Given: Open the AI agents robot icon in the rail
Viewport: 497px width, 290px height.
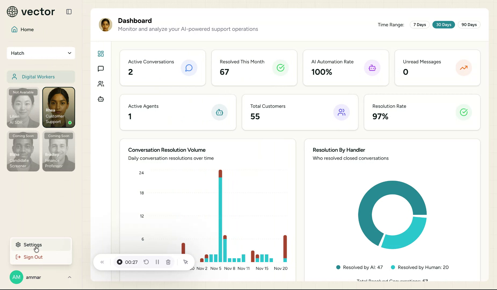Looking at the screenshot, I should tap(101, 99).
